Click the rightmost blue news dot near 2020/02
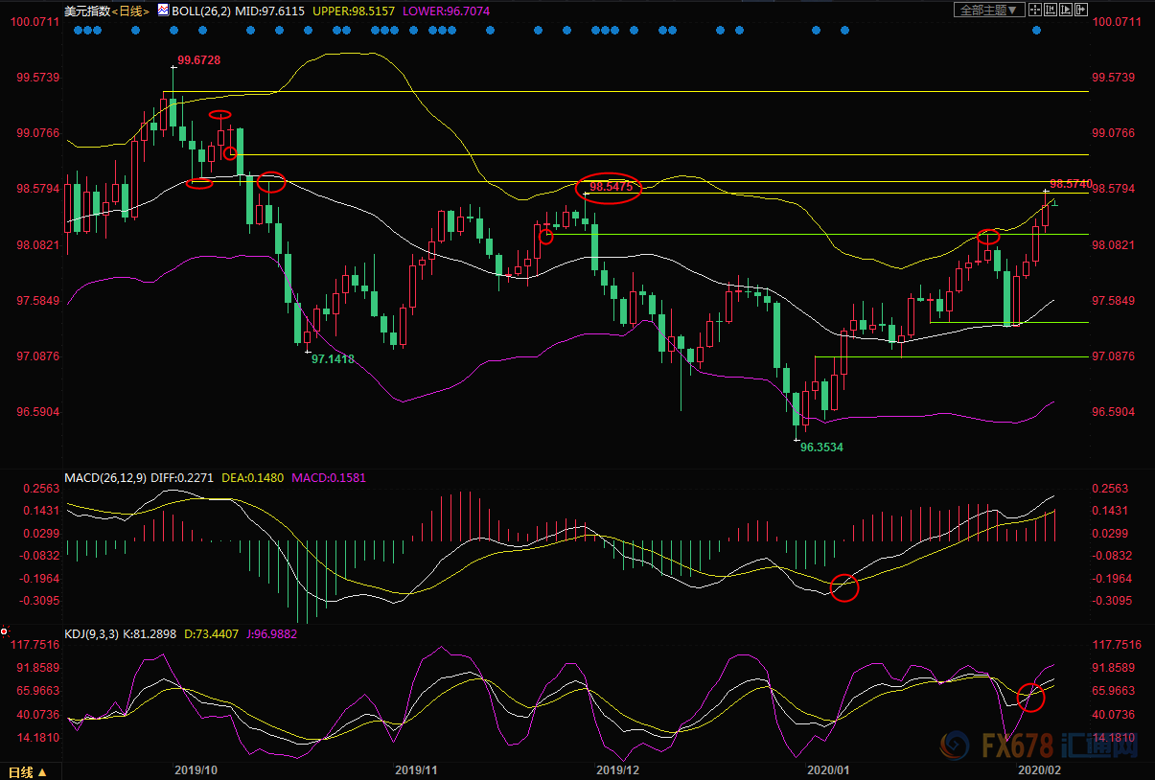Viewport: 1155px width, 780px height. tap(1036, 31)
